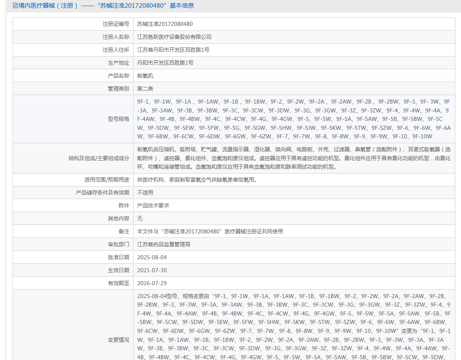Click the 注册证编号 label cell

click(73, 24)
